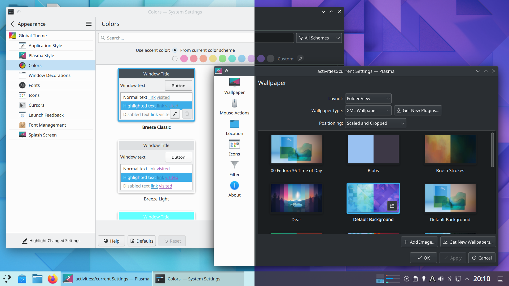Viewport: 509px width, 286px height.
Task: Switch to the Mouse Actions tab
Action: [234, 107]
